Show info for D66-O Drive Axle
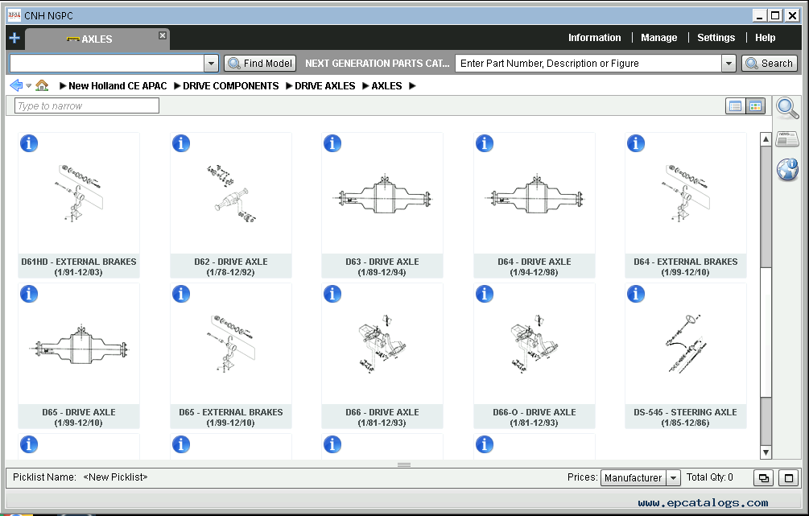This screenshot has height=516, width=809. pos(484,294)
